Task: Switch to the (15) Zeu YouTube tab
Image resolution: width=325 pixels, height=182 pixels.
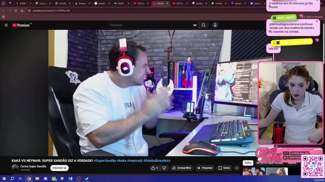Action: [141, 4]
